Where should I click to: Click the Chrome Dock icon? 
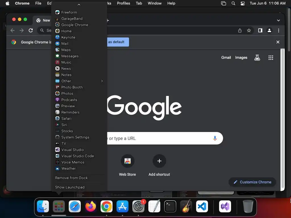point(107,206)
